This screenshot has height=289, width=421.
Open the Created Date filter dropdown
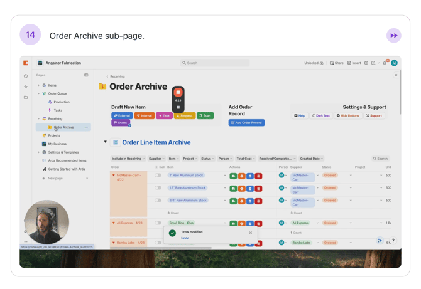tap(312, 159)
